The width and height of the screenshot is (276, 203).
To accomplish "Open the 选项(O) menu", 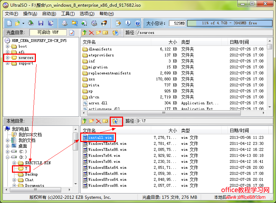I will click(x=87, y=14).
